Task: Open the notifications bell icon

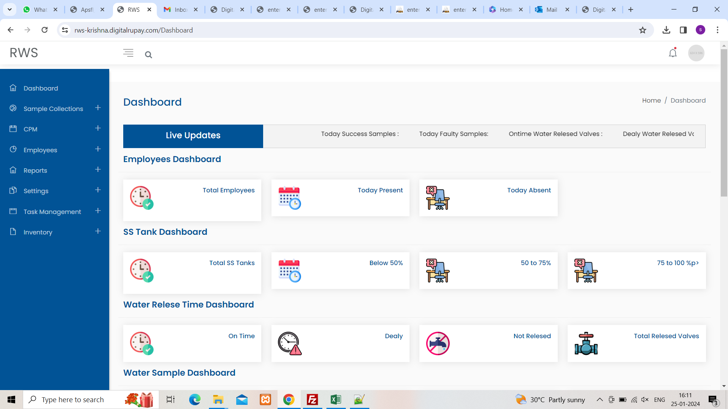Action: tap(673, 53)
